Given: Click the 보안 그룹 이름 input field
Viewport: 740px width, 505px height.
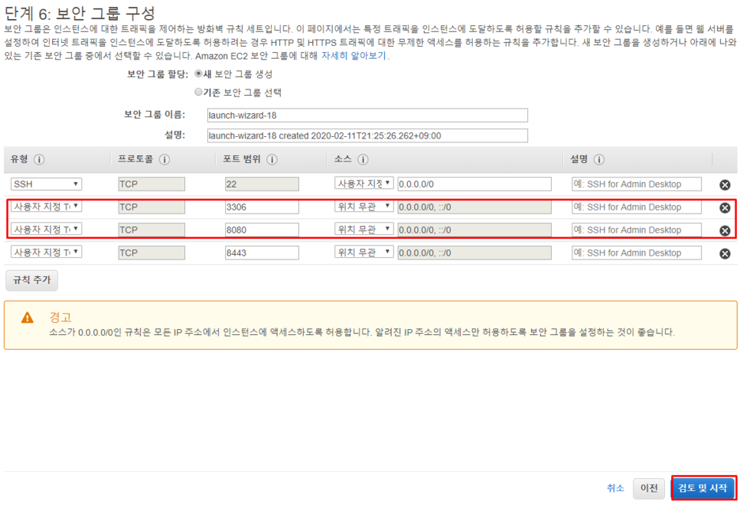Looking at the screenshot, I should (367, 116).
